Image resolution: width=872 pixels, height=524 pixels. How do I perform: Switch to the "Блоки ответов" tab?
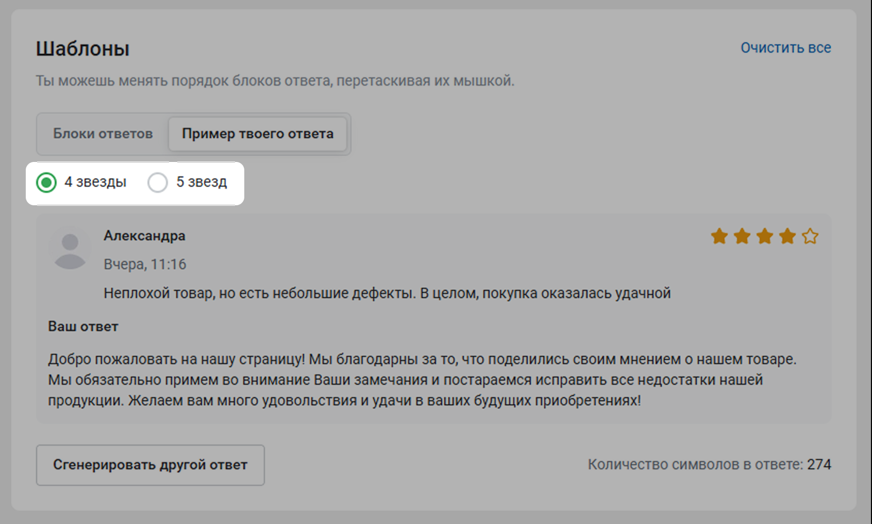click(103, 134)
